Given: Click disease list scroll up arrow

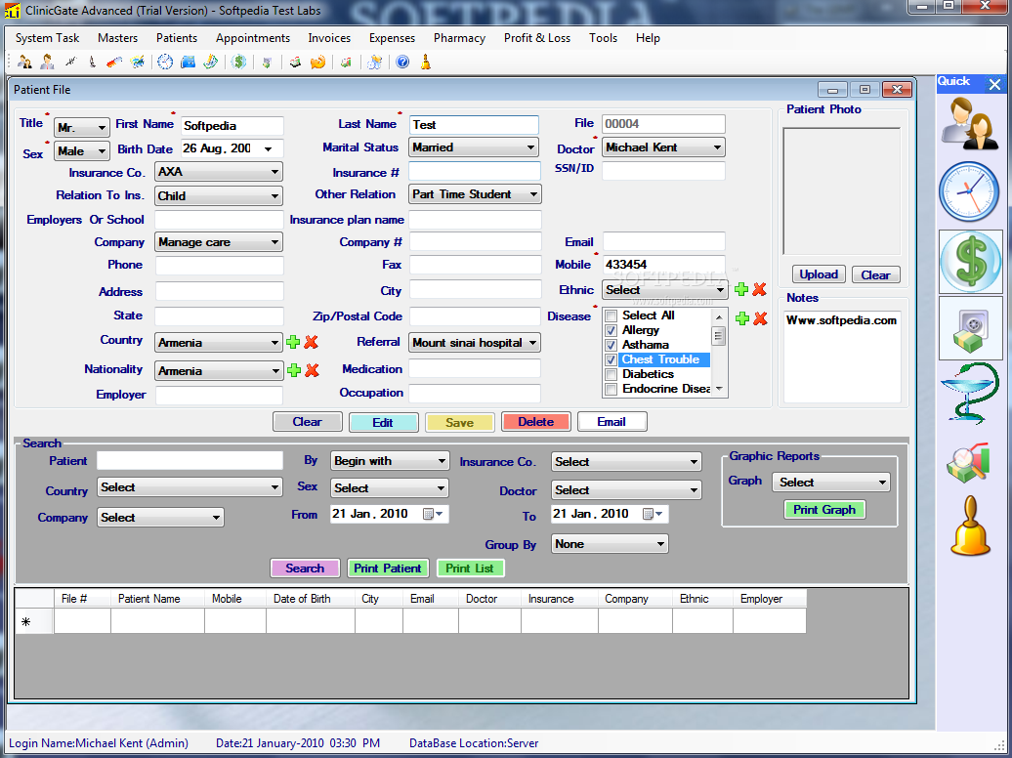Looking at the screenshot, I should click(718, 317).
